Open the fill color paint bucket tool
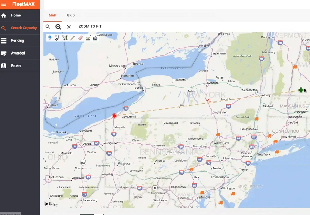 tap(95, 38)
